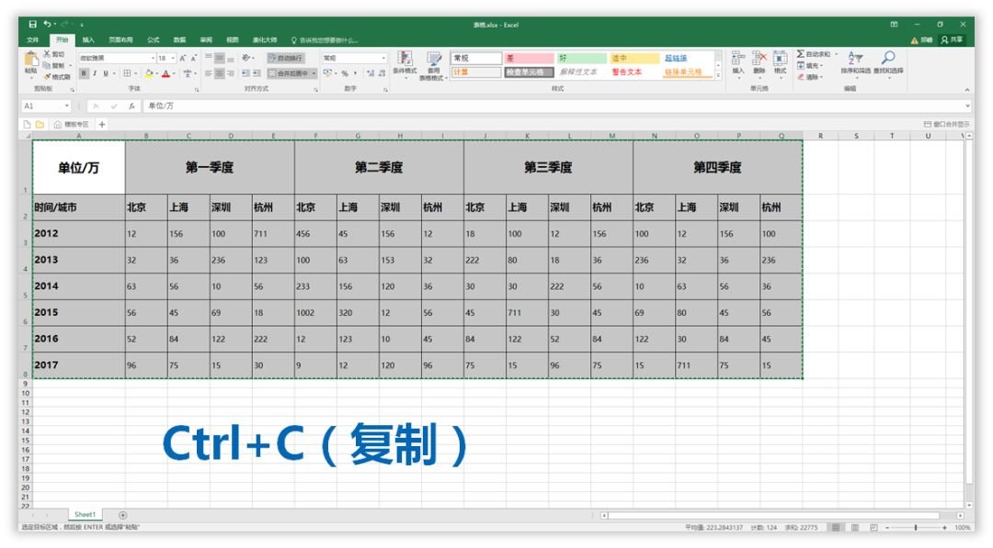Click the insert function fx icon
Image resolution: width=993 pixels, height=548 pixels.
tap(131, 106)
